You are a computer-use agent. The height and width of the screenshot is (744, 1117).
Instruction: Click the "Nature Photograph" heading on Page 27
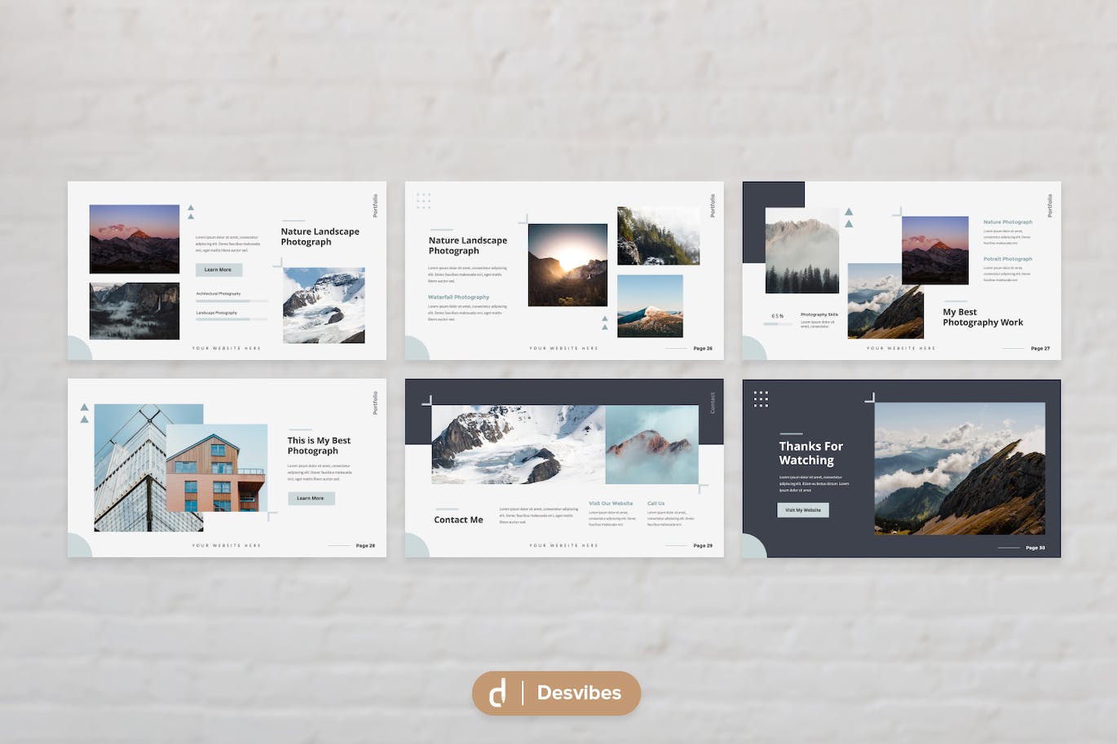1008,222
